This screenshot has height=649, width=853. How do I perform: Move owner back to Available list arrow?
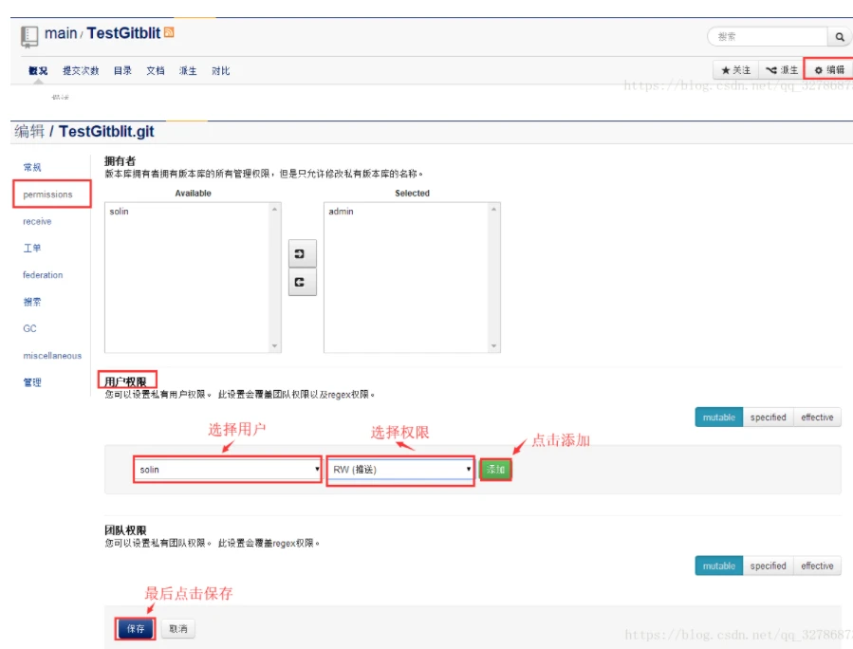pyautogui.click(x=302, y=282)
